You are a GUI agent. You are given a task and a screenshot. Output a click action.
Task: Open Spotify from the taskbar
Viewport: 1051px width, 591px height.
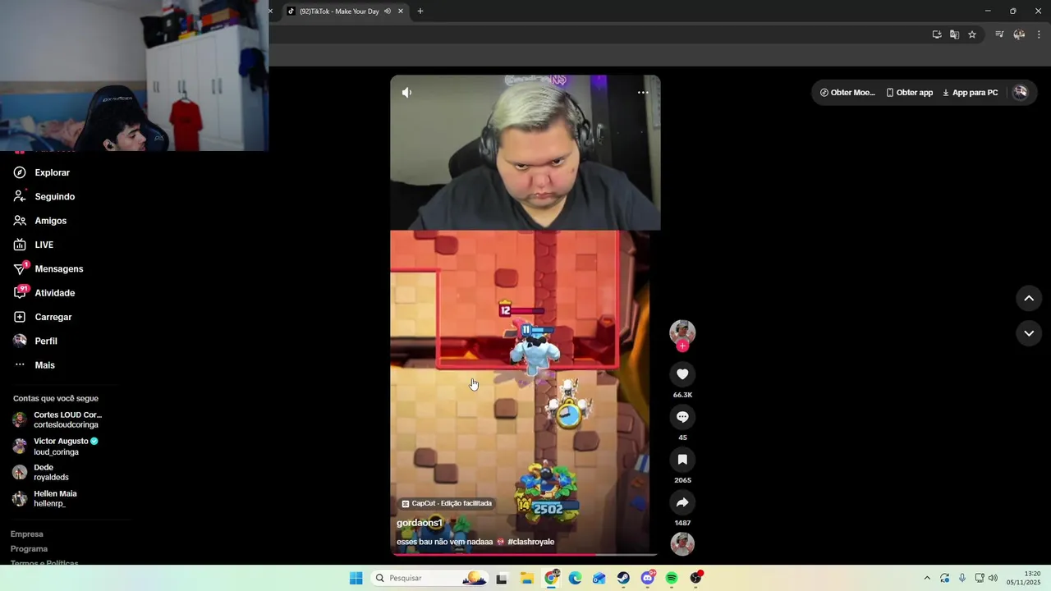coord(672,579)
